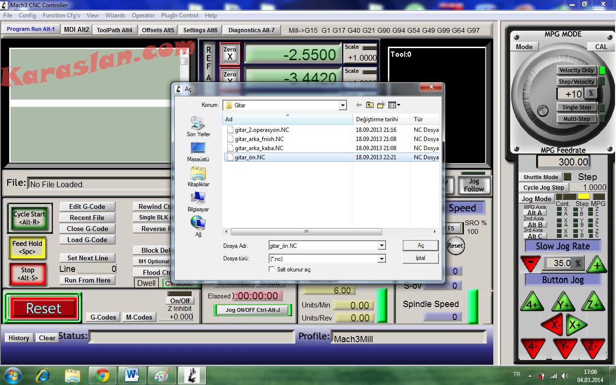
Task: Open the File menu
Action: 8,15
